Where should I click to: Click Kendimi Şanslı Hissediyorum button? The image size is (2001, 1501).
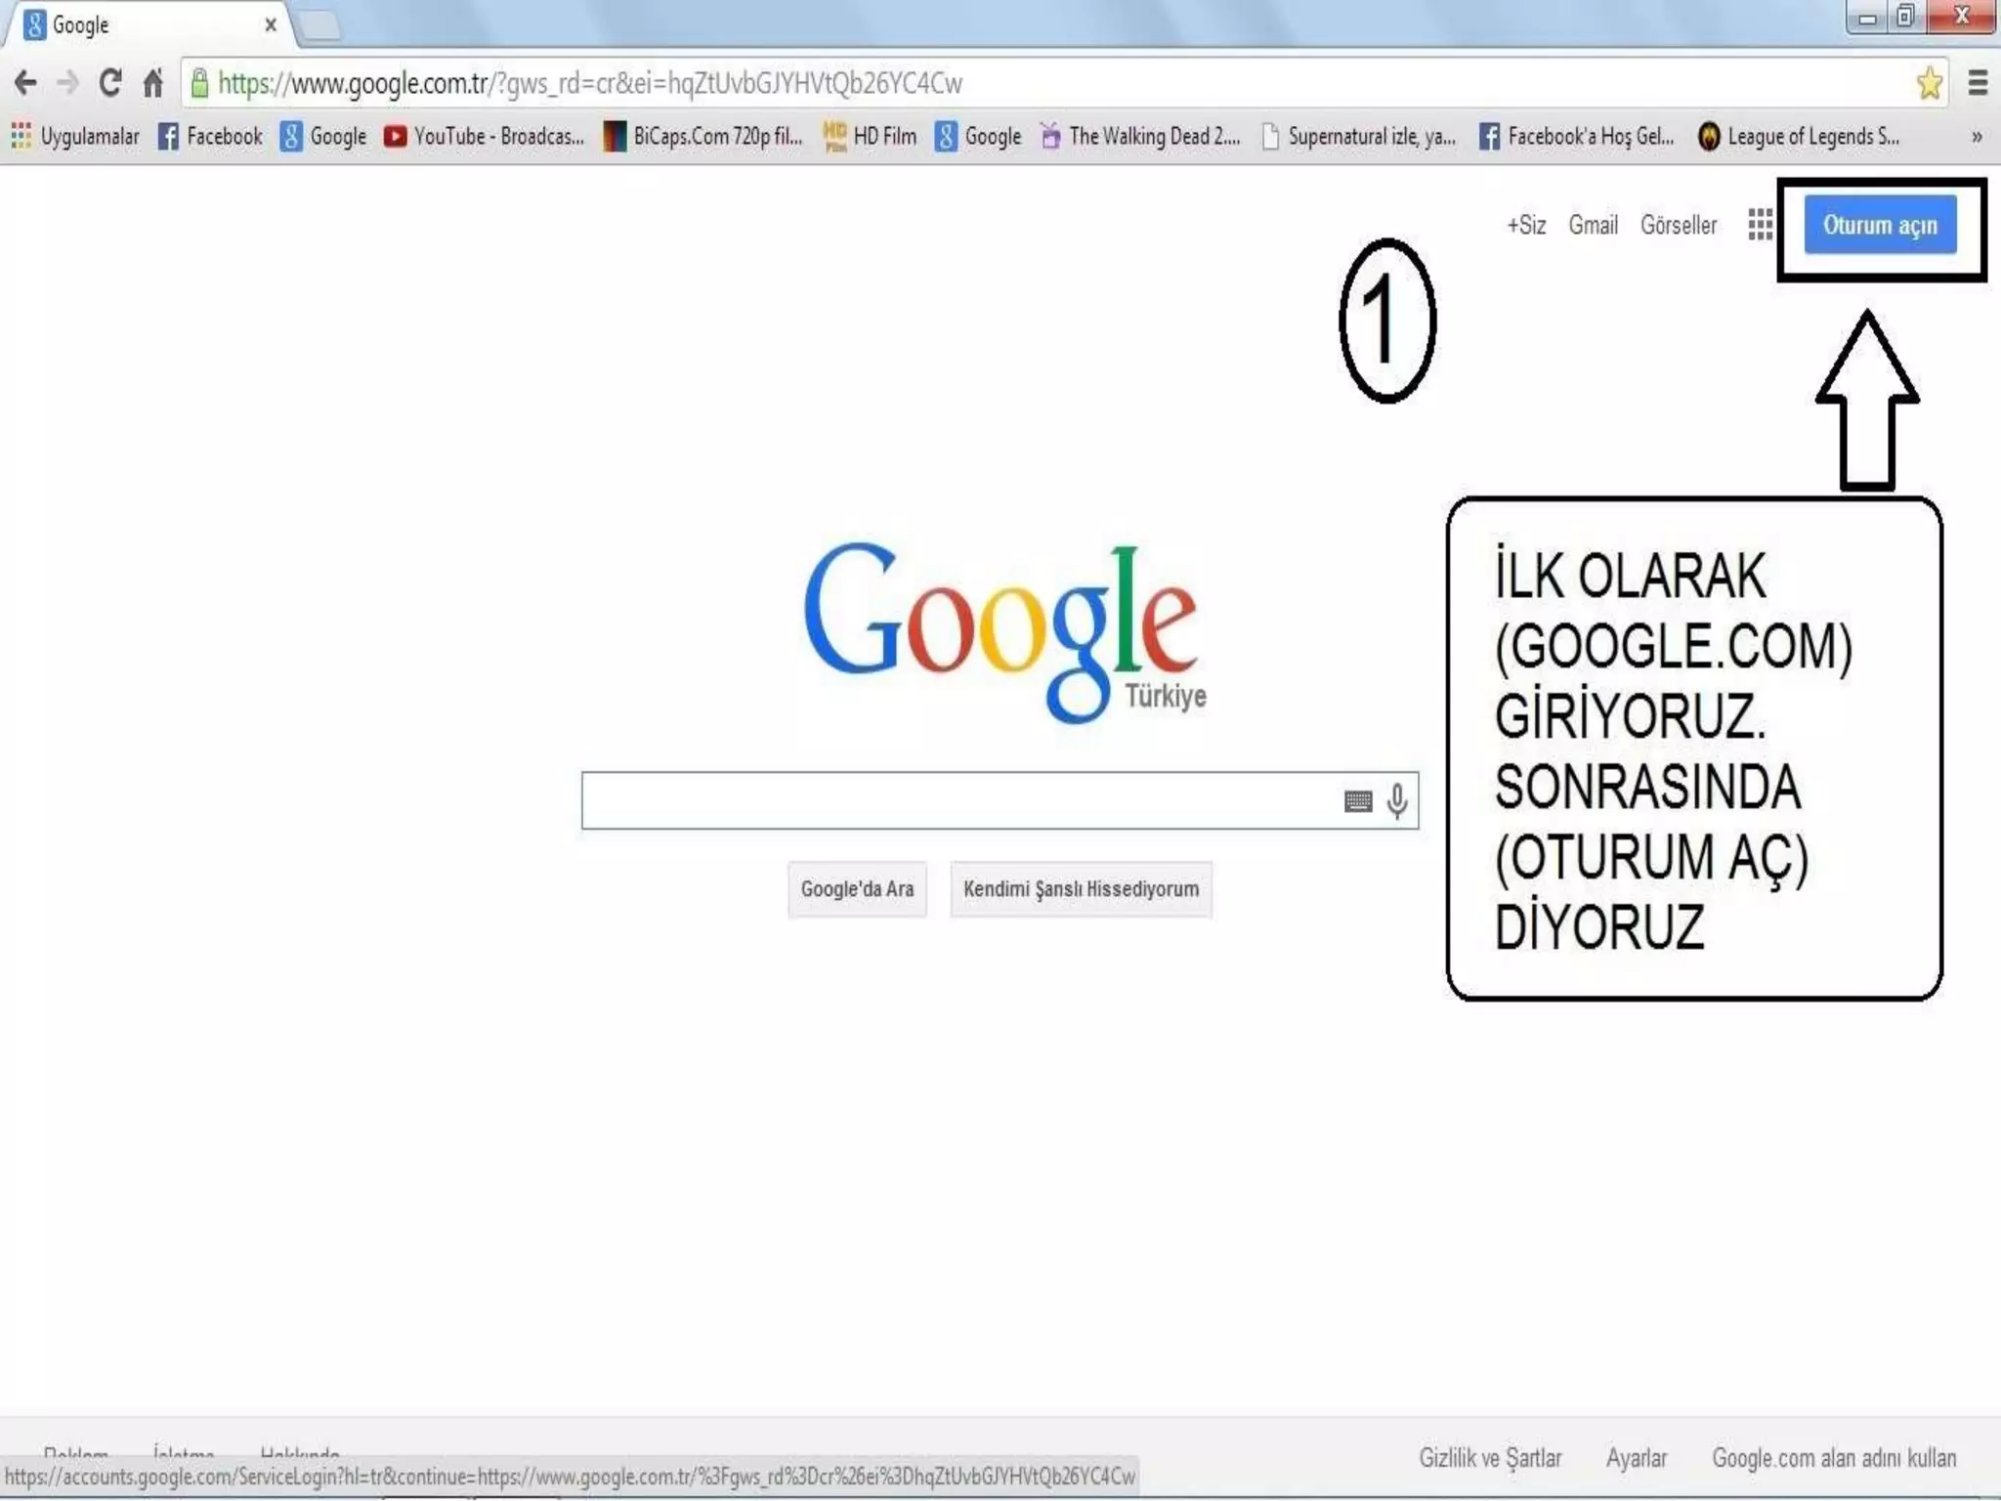[x=1081, y=889]
